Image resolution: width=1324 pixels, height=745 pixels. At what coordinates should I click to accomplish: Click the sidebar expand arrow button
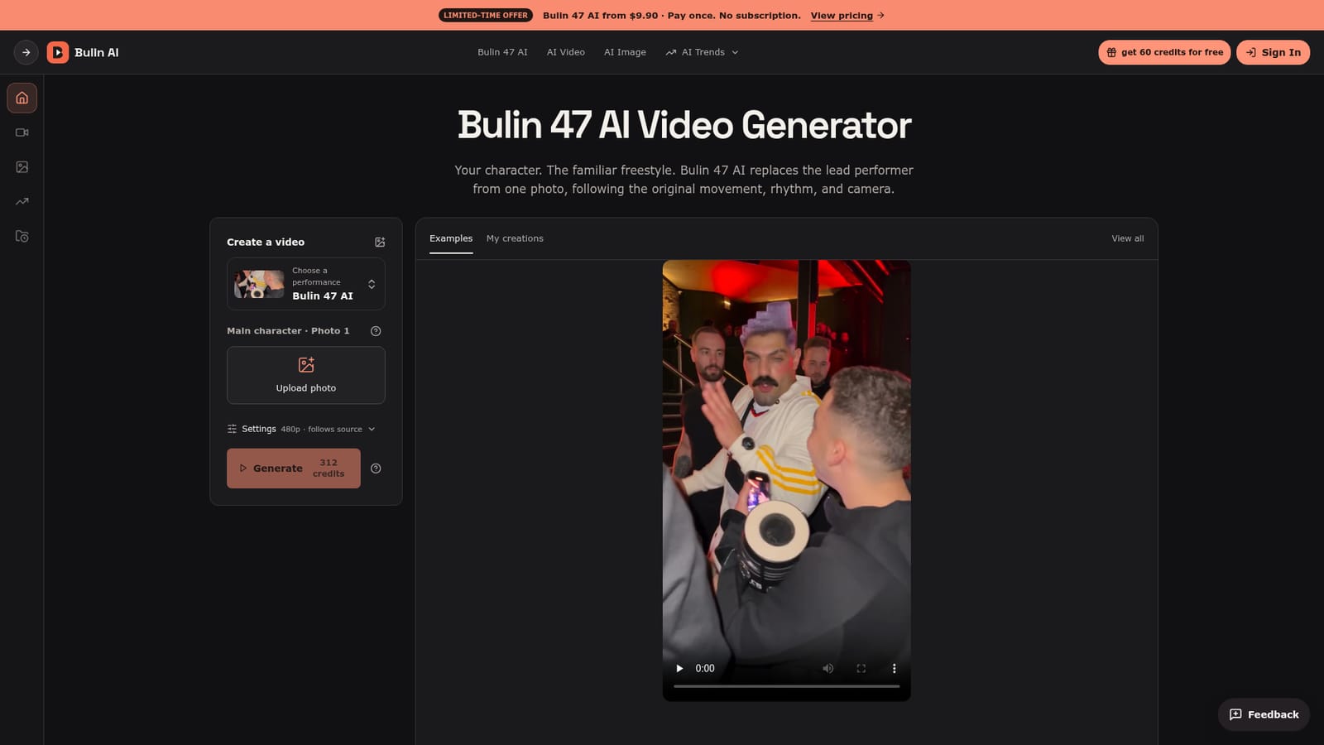click(x=26, y=52)
